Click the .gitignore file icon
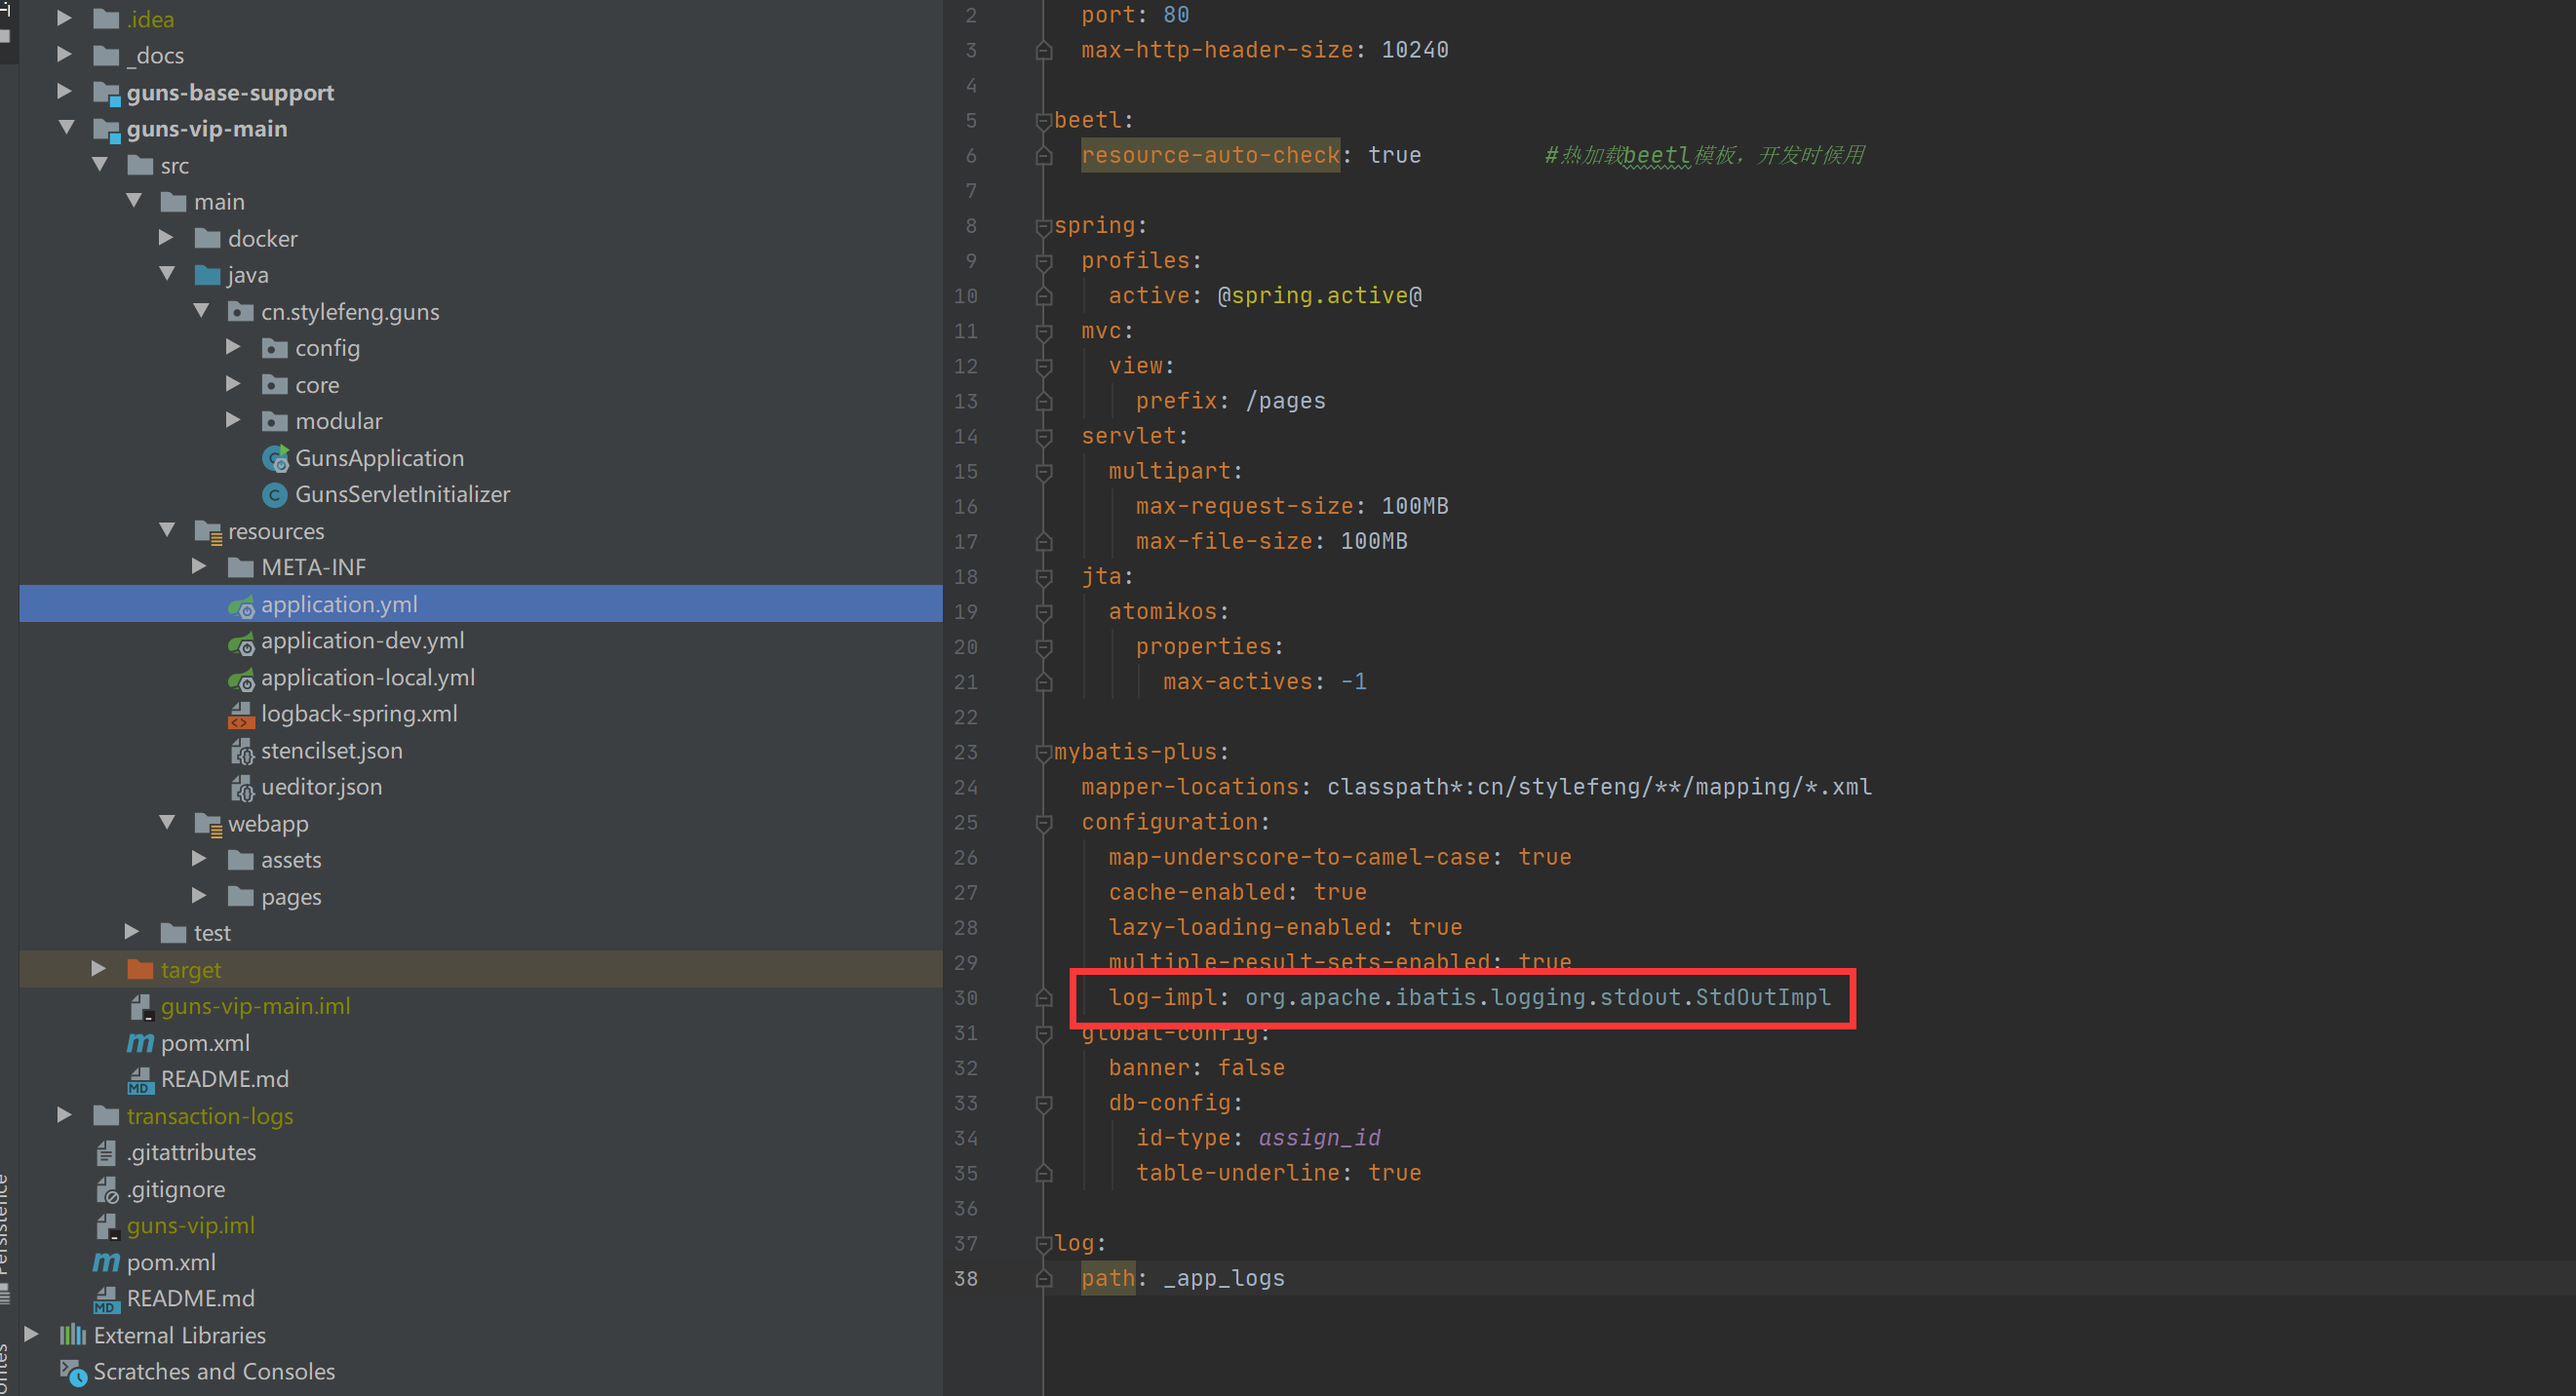The height and width of the screenshot is (1396, 2576). pyautogui.click(x=106, y=1190)
